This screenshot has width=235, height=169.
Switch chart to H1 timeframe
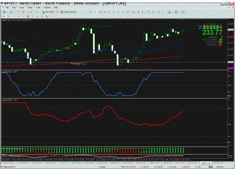pyautogui.click(x=109, y=12)
